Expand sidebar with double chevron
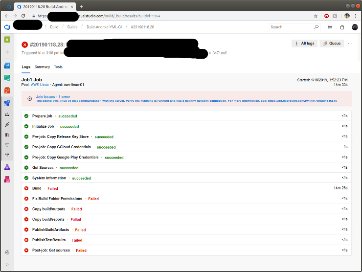Screen dimensions: 362x272 [x=7, y=265]
